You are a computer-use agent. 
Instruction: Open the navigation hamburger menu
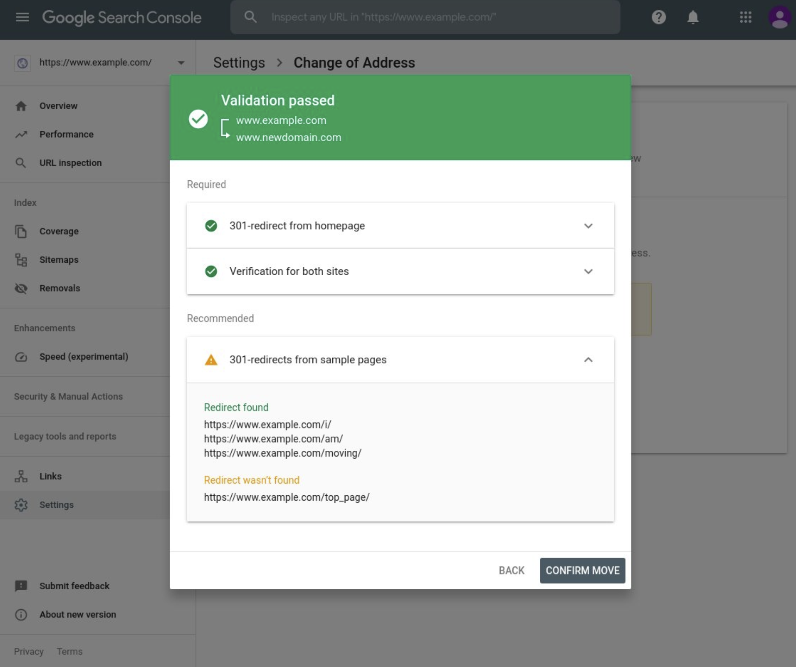[x=22, y=17]
